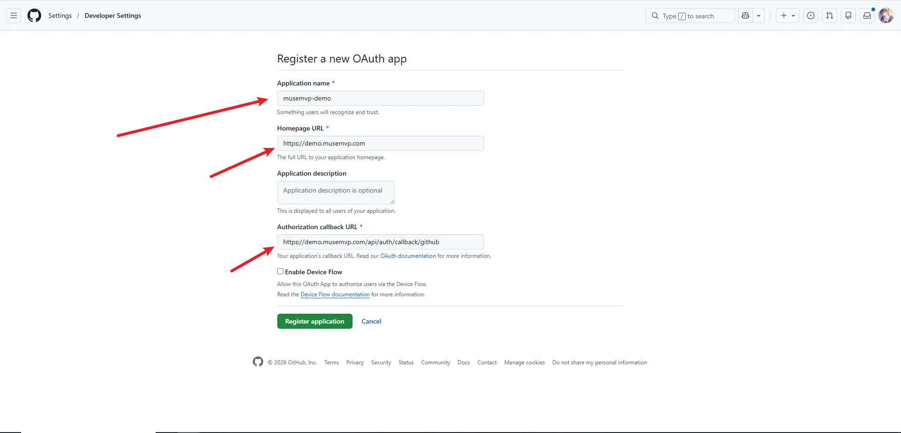The image size is (901, 433).
Task: Click the Settings breadcrumb
Action: 60,15
